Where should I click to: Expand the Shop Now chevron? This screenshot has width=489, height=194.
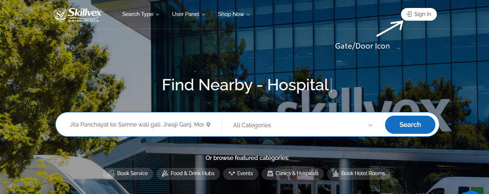click(x=248, y=15)
